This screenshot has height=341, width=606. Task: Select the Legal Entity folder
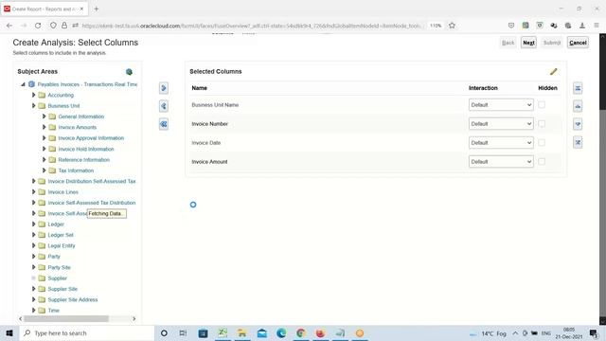click(62, 246)
